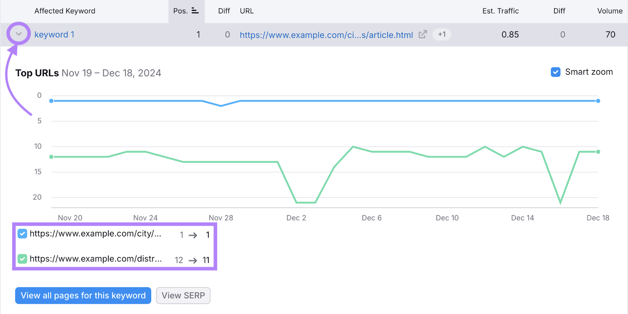Sort by Pos. column icon
This screenshot has width=628, height=314.
pos(195,11)
